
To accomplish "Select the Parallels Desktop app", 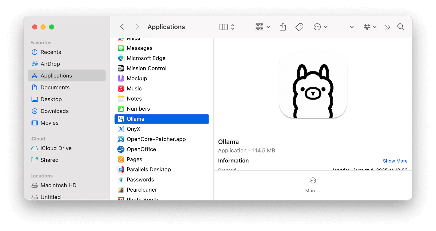I will click(x=162, y=170).
